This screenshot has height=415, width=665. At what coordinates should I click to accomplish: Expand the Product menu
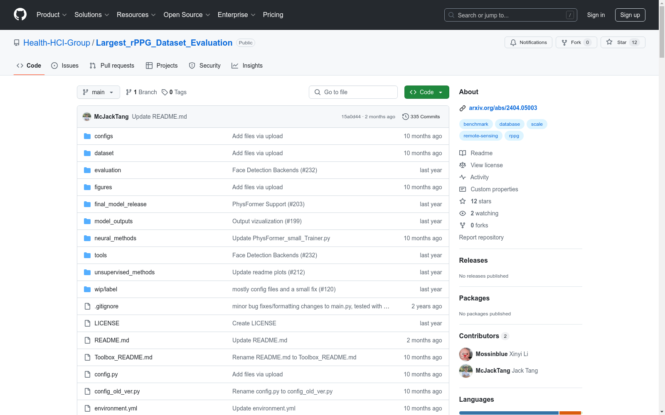(52, 15)
